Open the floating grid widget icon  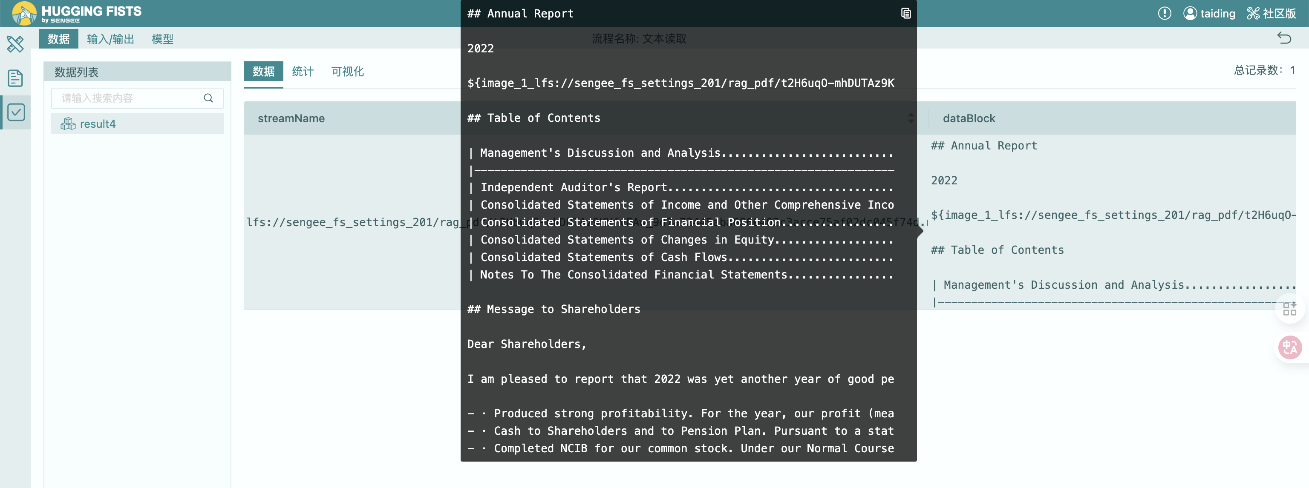[x=1290, y=308]
